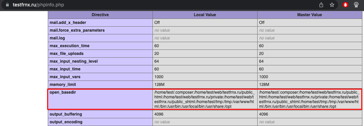The width and height of the screenshot is (364, 126).
Task: Bookmark this page with the star icon
Action: pos(332,5)
